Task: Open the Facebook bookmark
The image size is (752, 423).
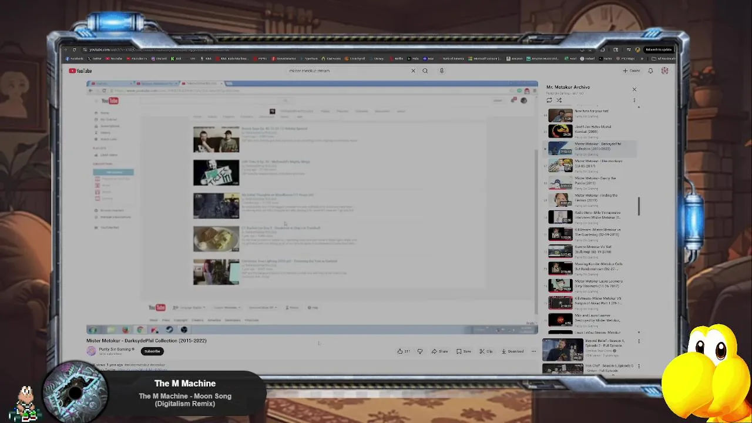Action: click(75, 59)
